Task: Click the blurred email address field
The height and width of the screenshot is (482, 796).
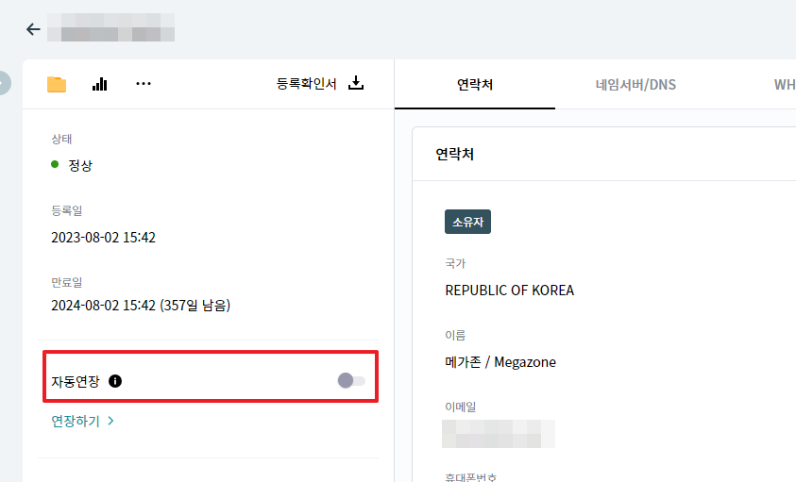Action: [499, 434]
